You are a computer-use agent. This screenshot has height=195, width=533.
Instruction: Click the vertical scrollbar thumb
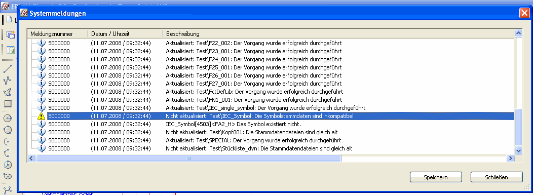point(518,127)
